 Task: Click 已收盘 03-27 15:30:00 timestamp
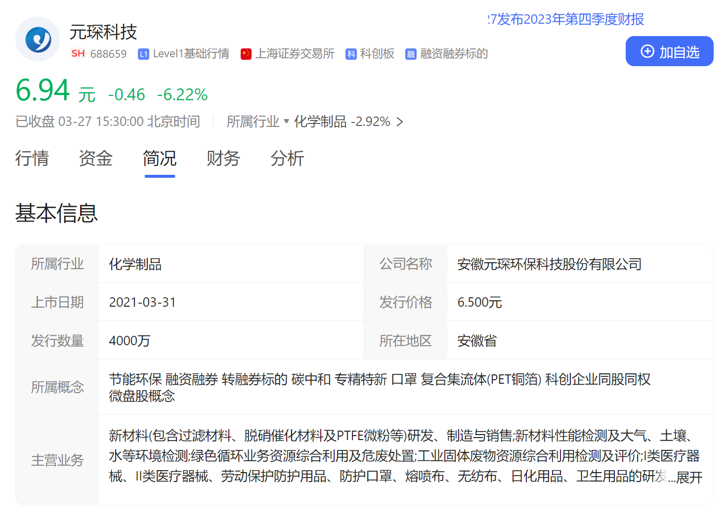(108, 121)
